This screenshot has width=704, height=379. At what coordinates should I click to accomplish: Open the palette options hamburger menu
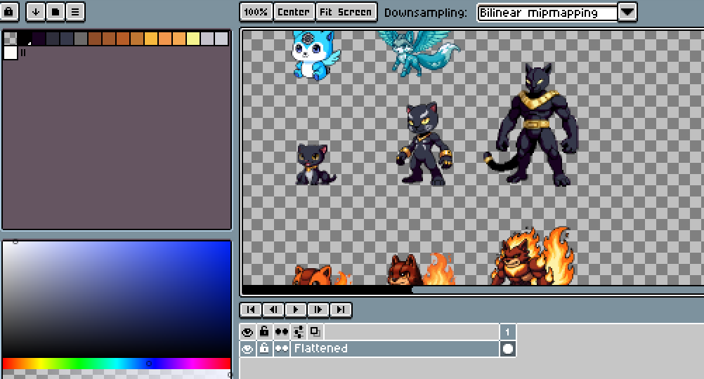pyautogui.click(x=75, y=12)
